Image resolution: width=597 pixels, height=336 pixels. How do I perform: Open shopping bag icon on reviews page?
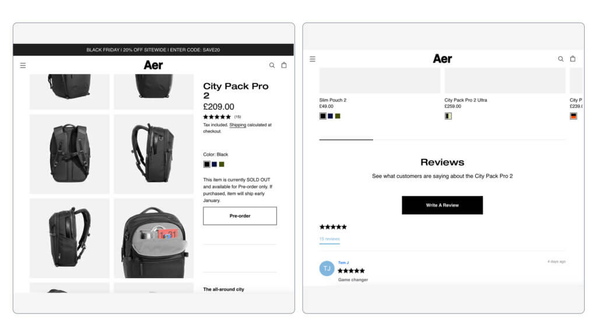573,59
